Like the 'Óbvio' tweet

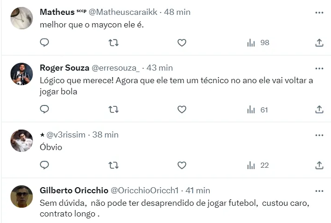coord(182,165)
